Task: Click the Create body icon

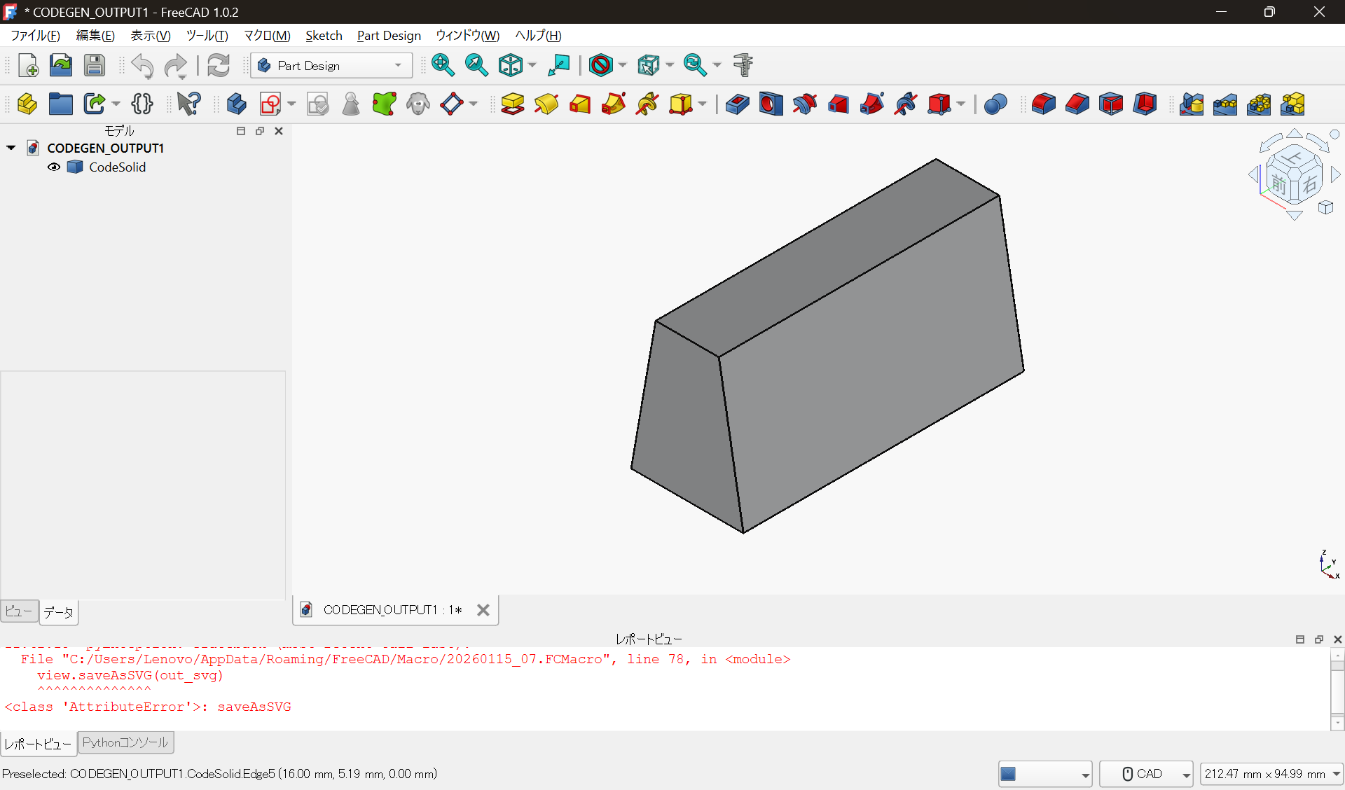Action: pyautogui.click(x=236, y=104)
